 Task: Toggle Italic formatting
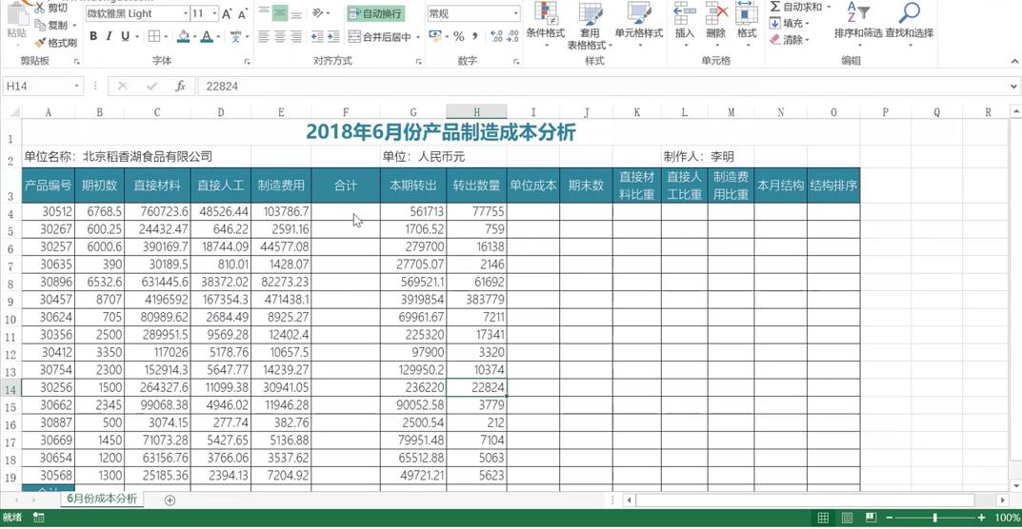109,36
